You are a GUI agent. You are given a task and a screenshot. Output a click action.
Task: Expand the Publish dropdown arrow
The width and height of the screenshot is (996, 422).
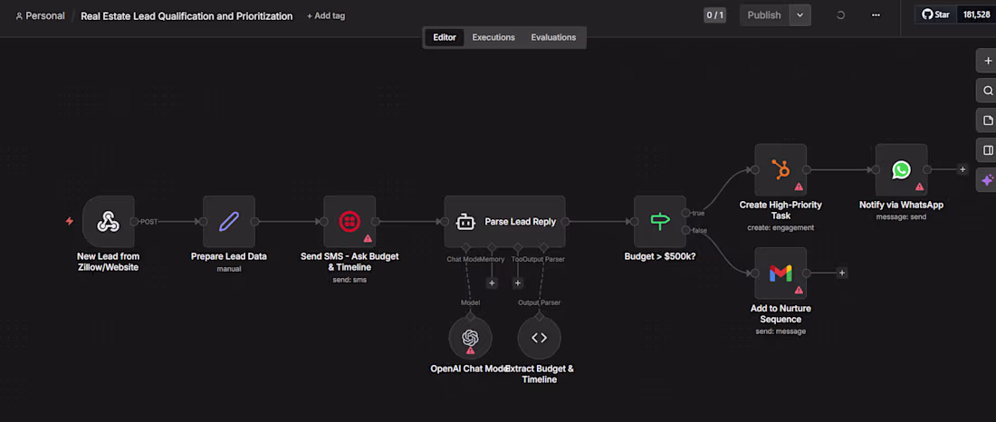pyautogui.click(x=800, y=15)
